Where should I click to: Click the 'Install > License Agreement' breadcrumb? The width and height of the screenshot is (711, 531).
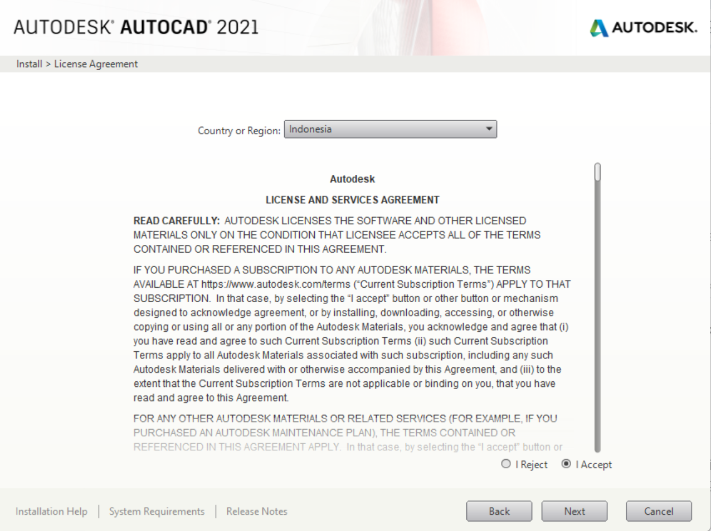(77, 64)
